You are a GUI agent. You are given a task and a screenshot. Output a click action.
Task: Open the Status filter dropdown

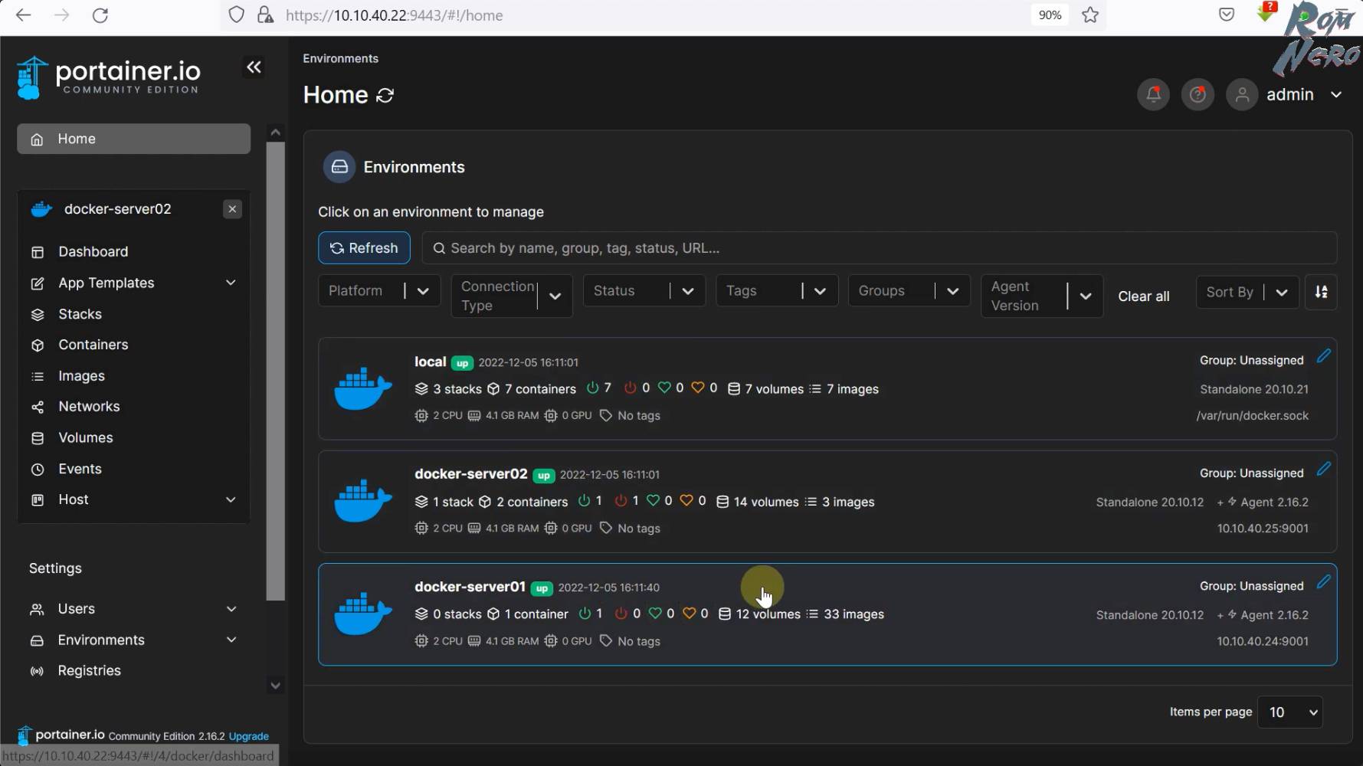[644, 290]
